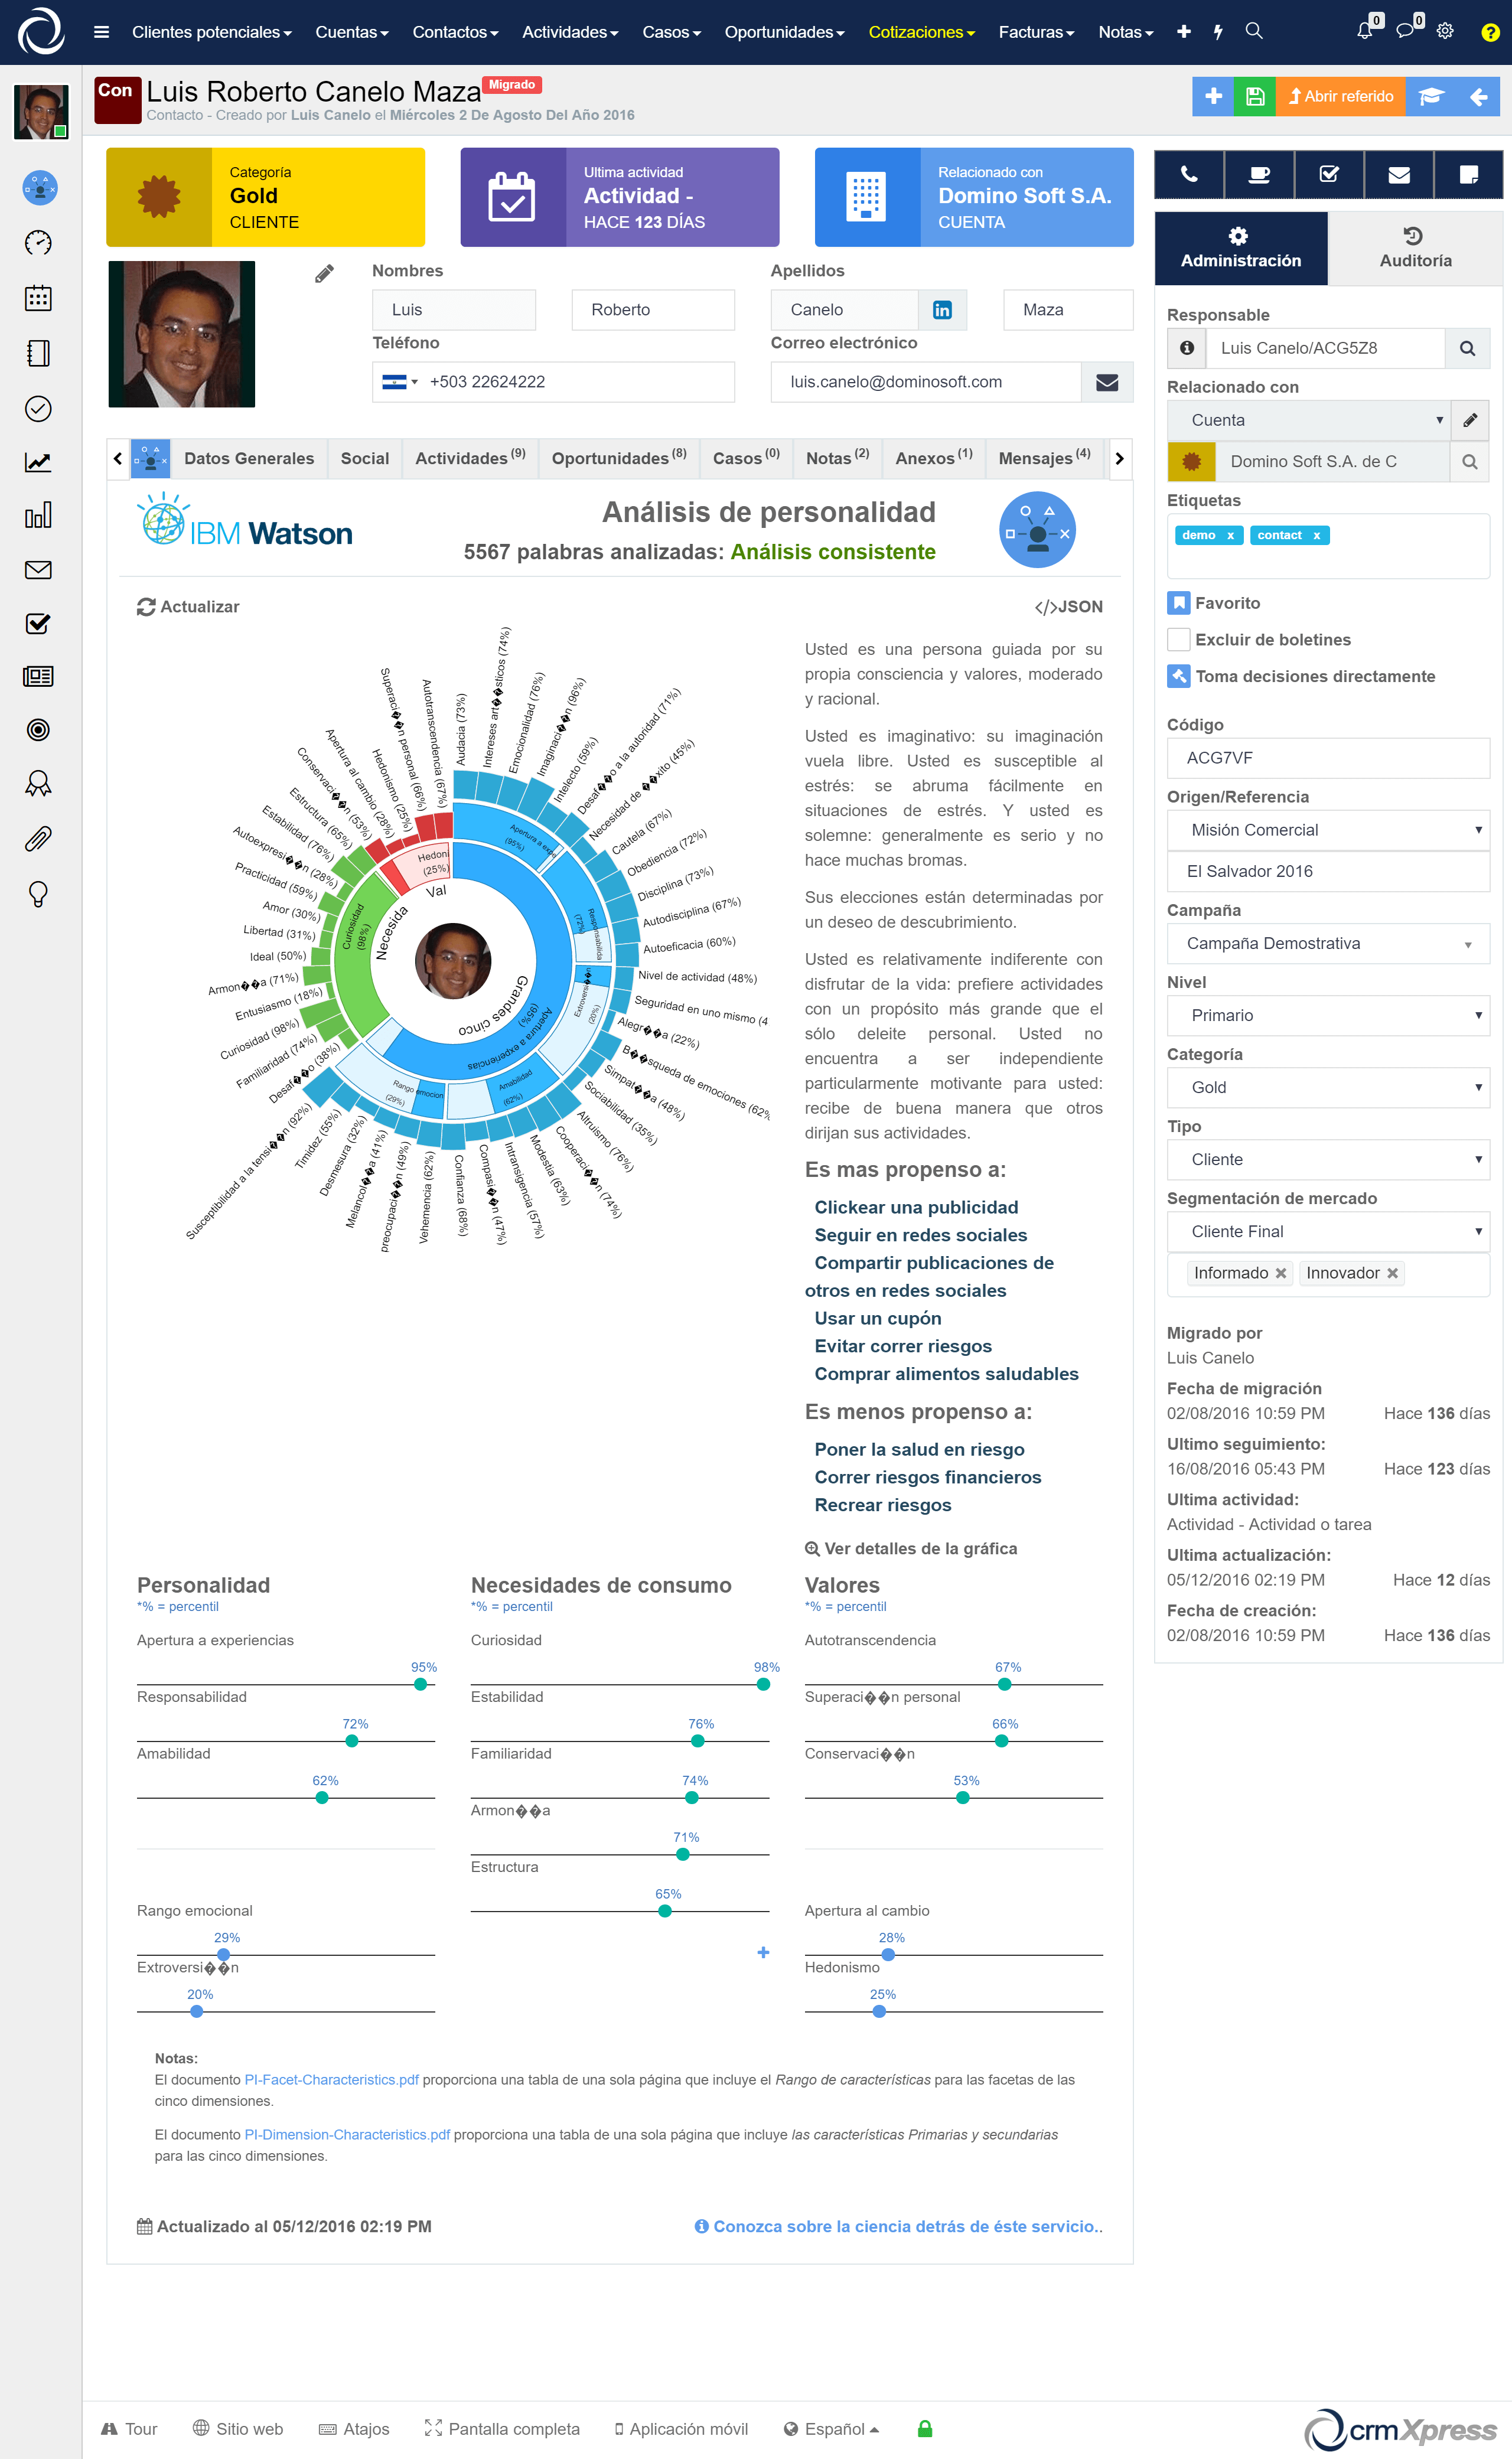Go back using the arrow icon
This screenshot has width=1512, height=2459.
(1479, 96)
